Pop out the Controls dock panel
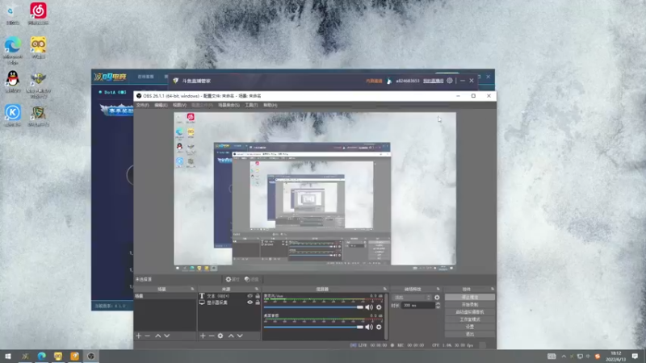 click(x=493, y=289)
